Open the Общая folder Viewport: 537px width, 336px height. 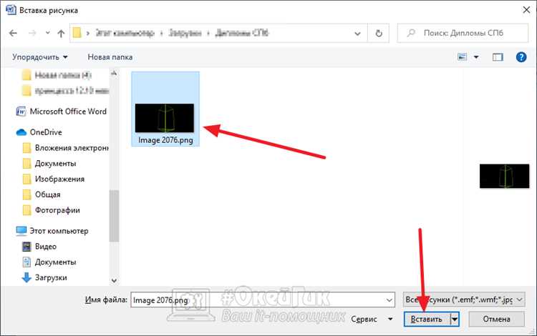tap(47, 194)
